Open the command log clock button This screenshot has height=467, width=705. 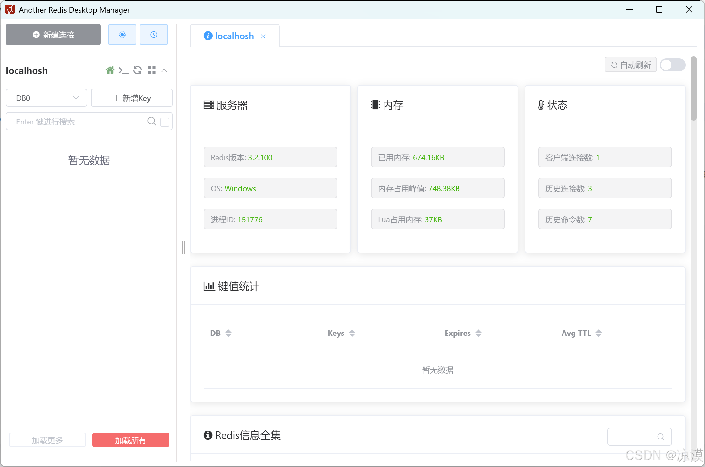(x=153, y=35)
